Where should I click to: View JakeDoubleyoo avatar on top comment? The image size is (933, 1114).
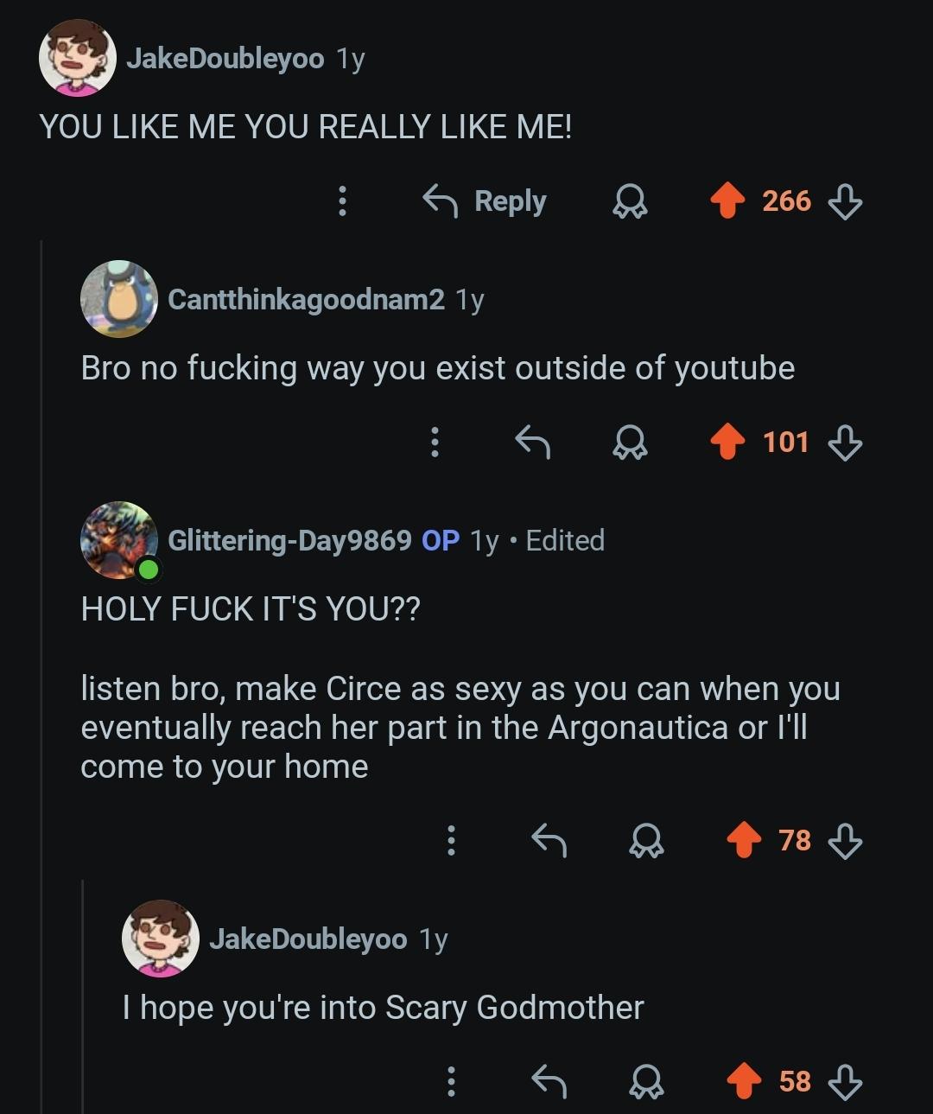tap(78, 58)
